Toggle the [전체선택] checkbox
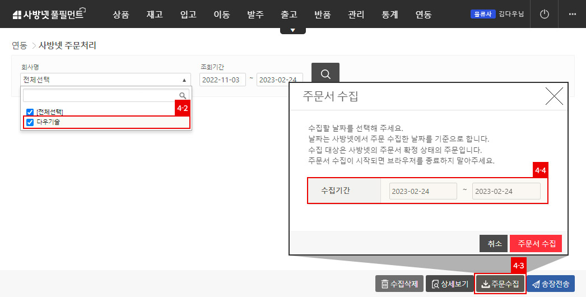The width and height of the screenshot is (586, 297). coord(30,112)
